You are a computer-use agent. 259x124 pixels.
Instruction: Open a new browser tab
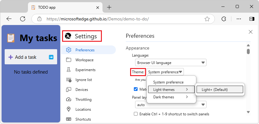pos(109,7)
